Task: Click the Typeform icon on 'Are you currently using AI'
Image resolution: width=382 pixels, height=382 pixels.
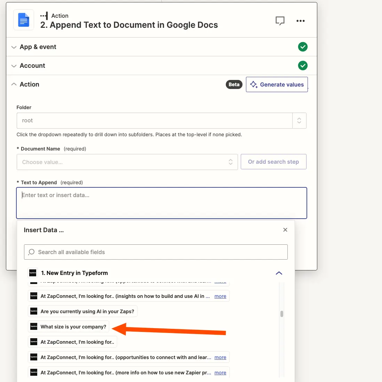Action: pyautogui.click(x=34, y=311)
